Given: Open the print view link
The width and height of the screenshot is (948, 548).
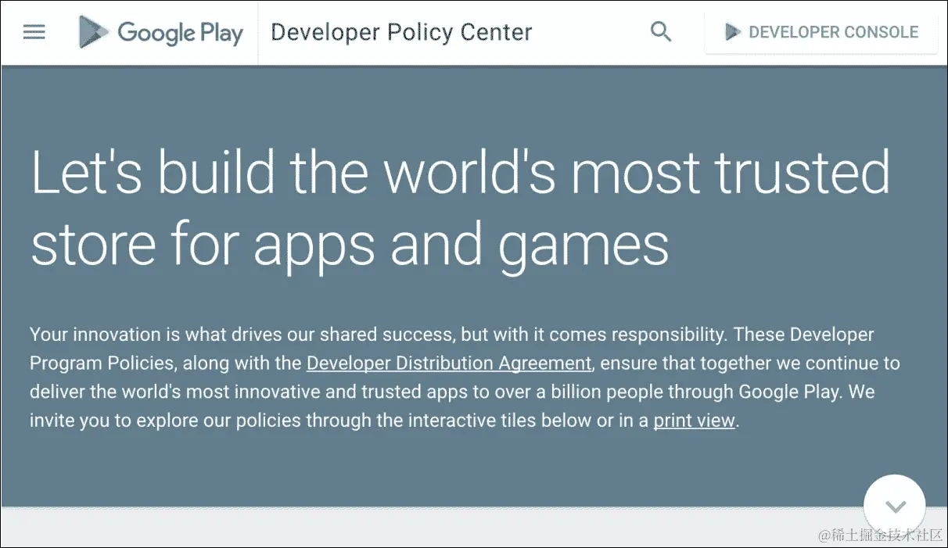Looking at the screenshot, I should point(693,420).
